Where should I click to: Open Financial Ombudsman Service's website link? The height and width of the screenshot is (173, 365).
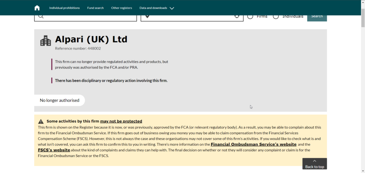(253, 145)
